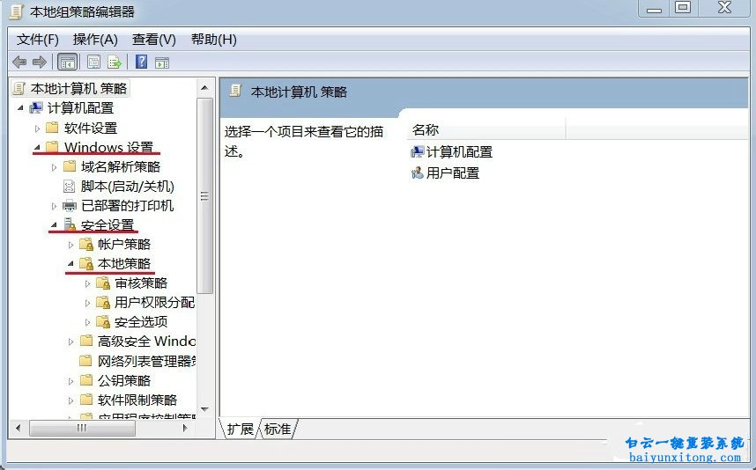Click tree vertical scrollbar down arrow
The height and width of the screenshot is (470, 756).
click(x=205, y=409)
